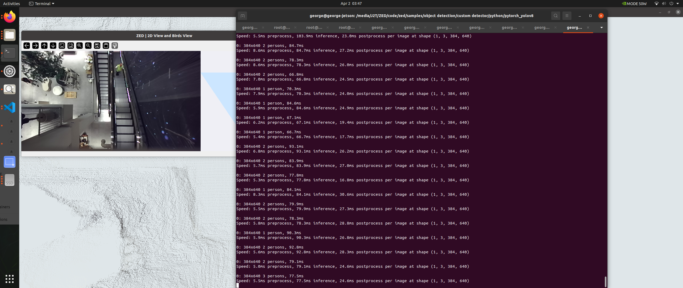Viewport: 683px width, 288px height.
Task: Open the terminal tab list dropdown arrow
Action: tap(601, 27)
